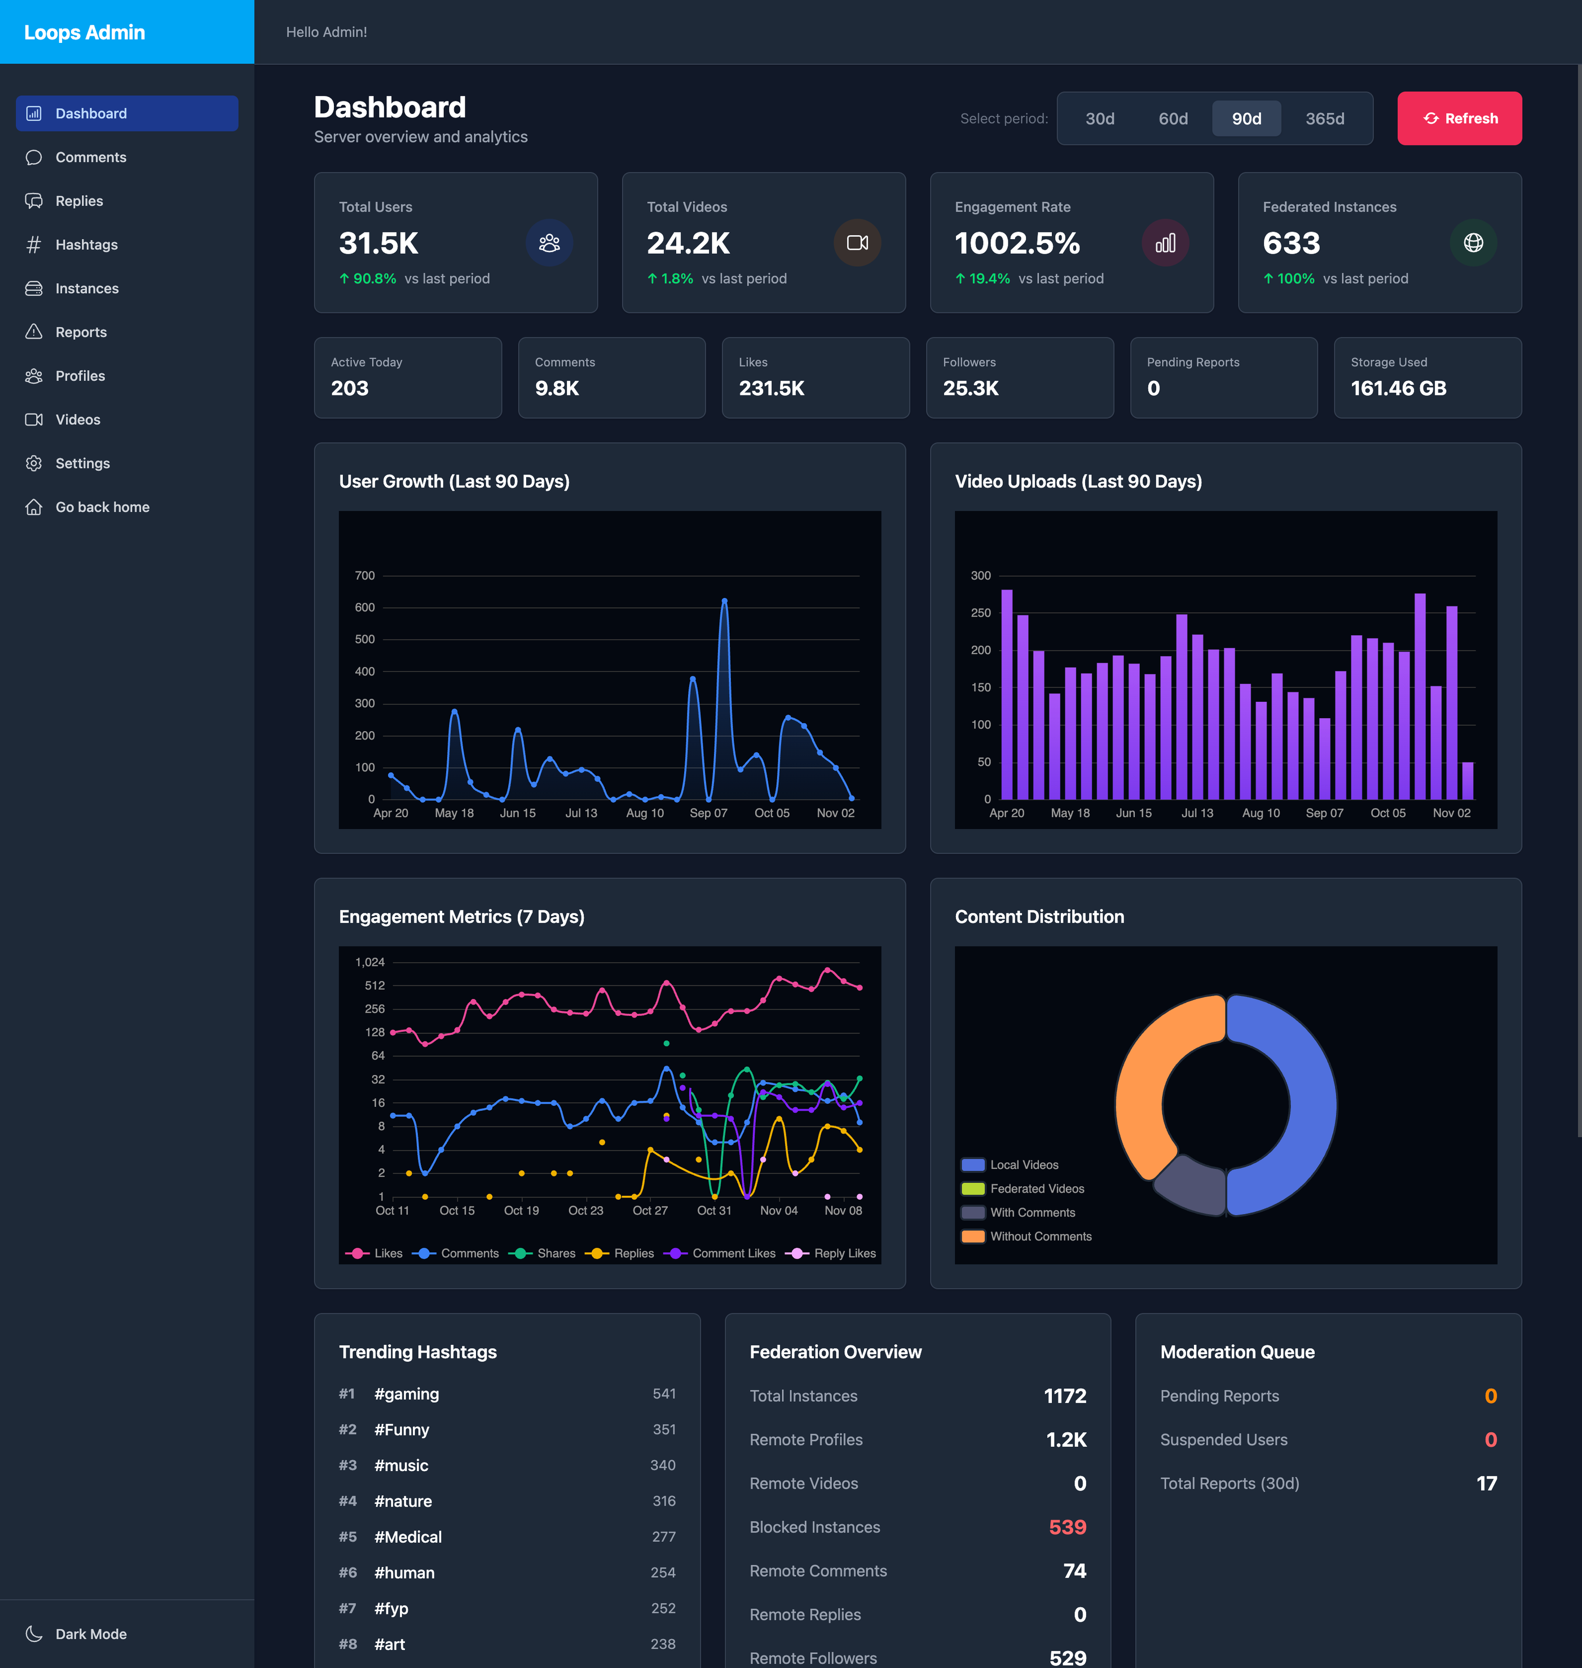This screenshot has width=1582, height=1668.
Task: Click the Federated Instances globe icon
Action: coord(1473,243)
